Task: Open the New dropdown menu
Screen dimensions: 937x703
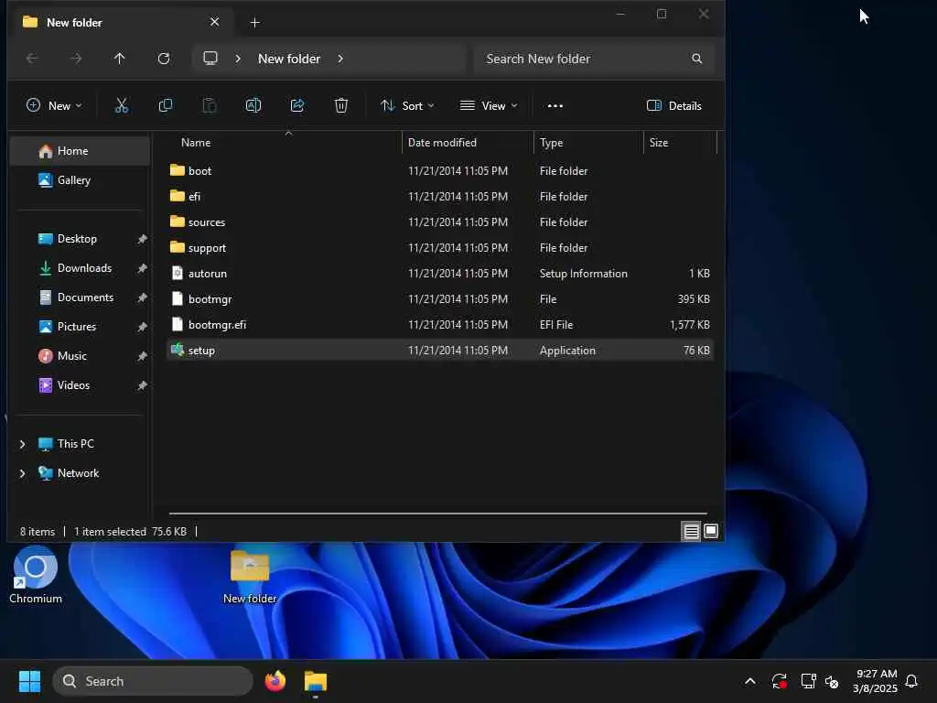Action: pyautogui.click(x=54, y=106)
